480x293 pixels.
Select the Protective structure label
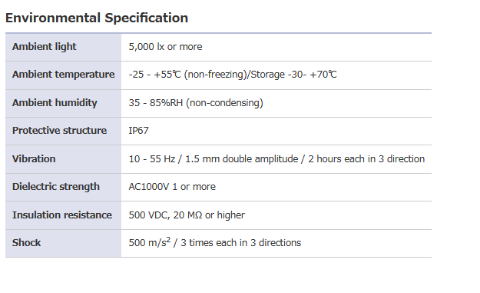(x=59, y=131)
